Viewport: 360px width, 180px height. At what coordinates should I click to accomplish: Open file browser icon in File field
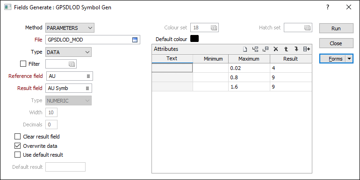(x=135, y=40)
